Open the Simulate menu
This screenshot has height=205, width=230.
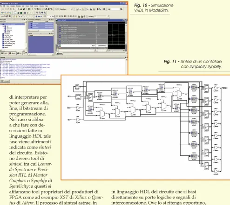pos(18,6)
